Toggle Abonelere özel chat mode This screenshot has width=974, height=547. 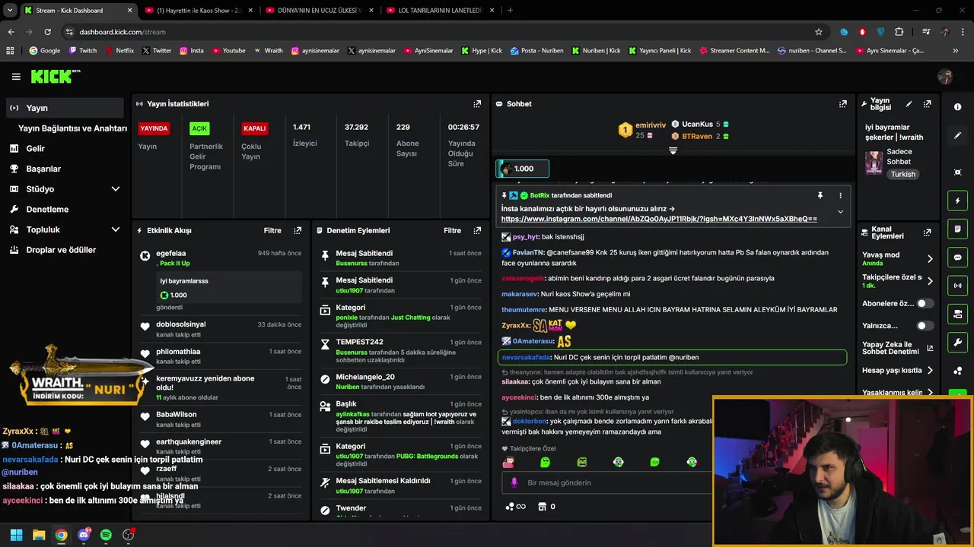tap(925, 303)
